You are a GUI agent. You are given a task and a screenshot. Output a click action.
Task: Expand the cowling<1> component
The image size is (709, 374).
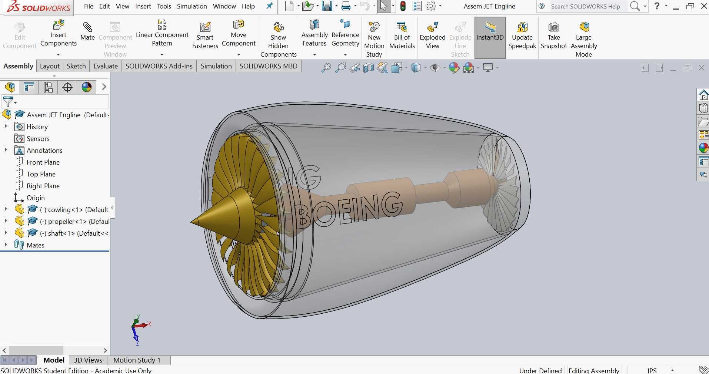[6, 209]
